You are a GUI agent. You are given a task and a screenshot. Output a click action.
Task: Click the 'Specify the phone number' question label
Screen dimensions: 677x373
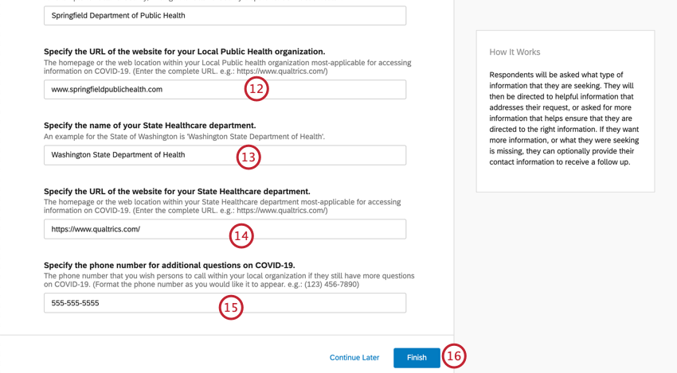pyautogui.click(x=169, y=265)
